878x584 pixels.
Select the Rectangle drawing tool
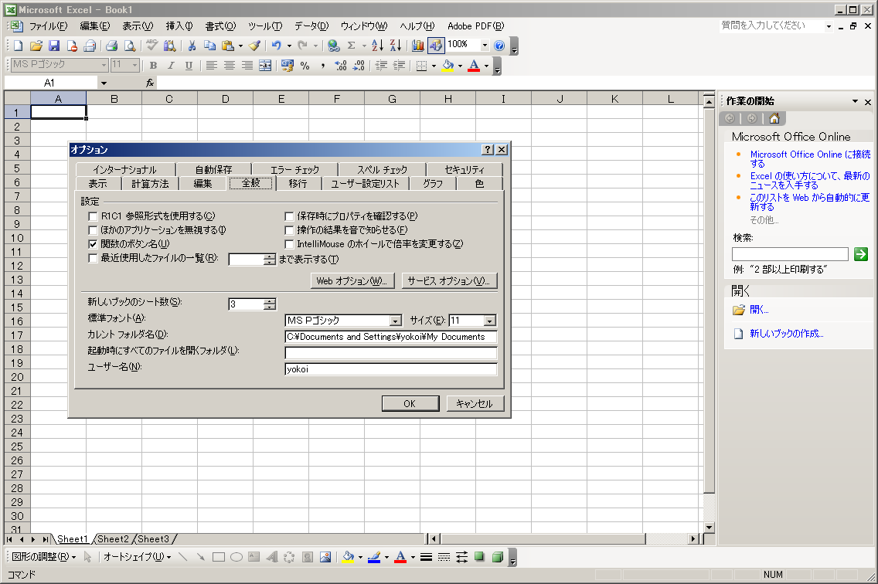[219, 557]
